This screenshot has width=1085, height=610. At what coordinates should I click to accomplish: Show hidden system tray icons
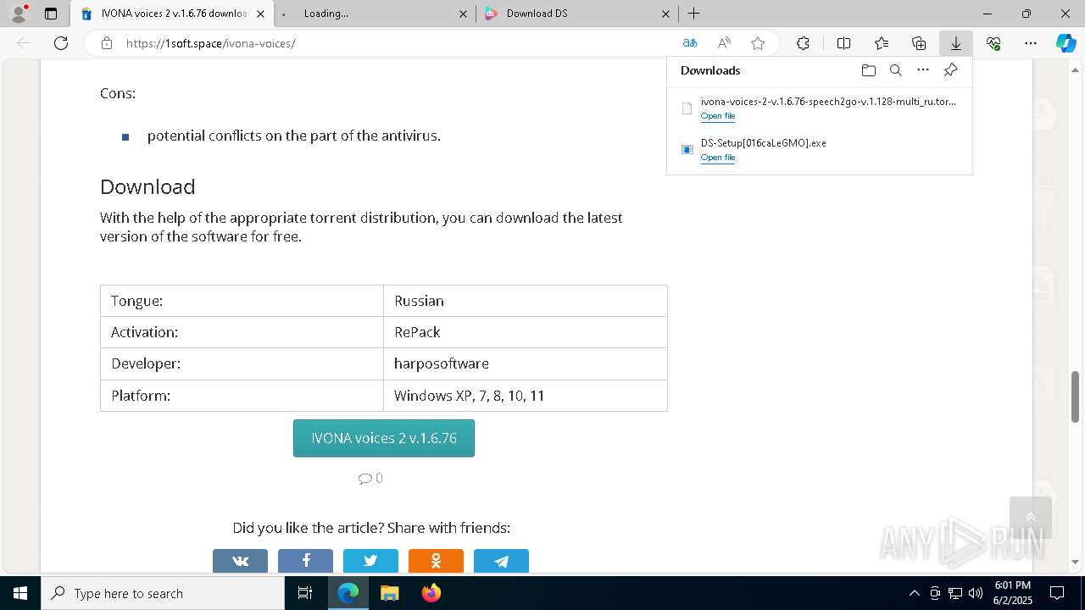914,593
